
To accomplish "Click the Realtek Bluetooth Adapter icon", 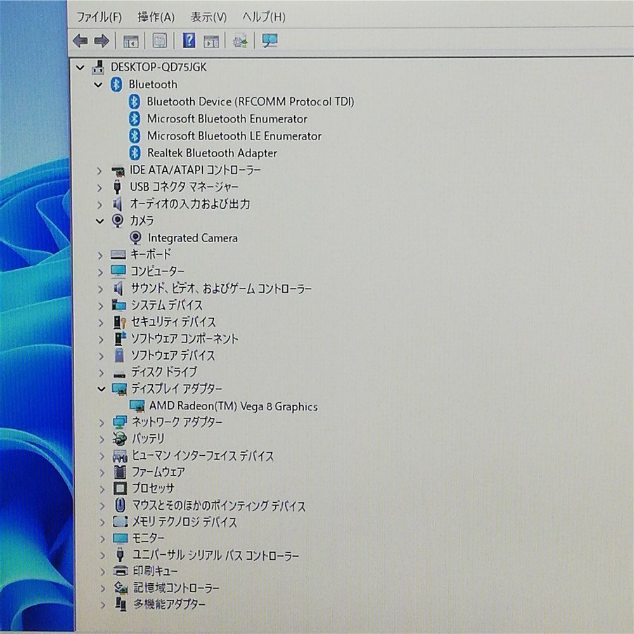I will click(134, 153).
